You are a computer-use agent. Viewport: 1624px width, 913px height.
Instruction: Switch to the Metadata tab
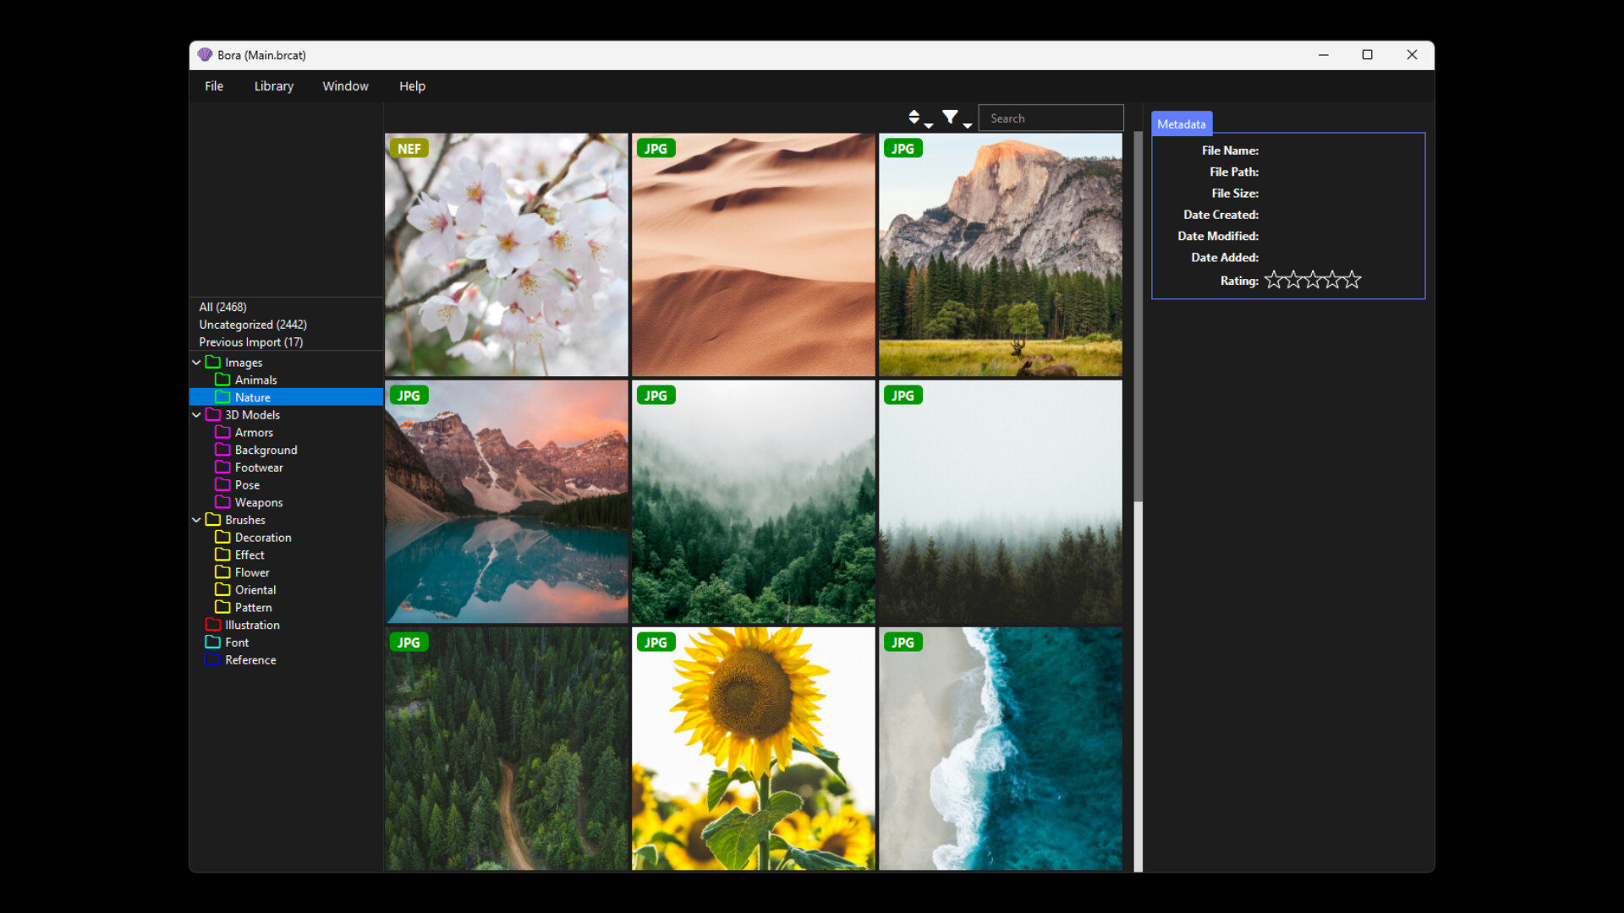point(1182,123)
